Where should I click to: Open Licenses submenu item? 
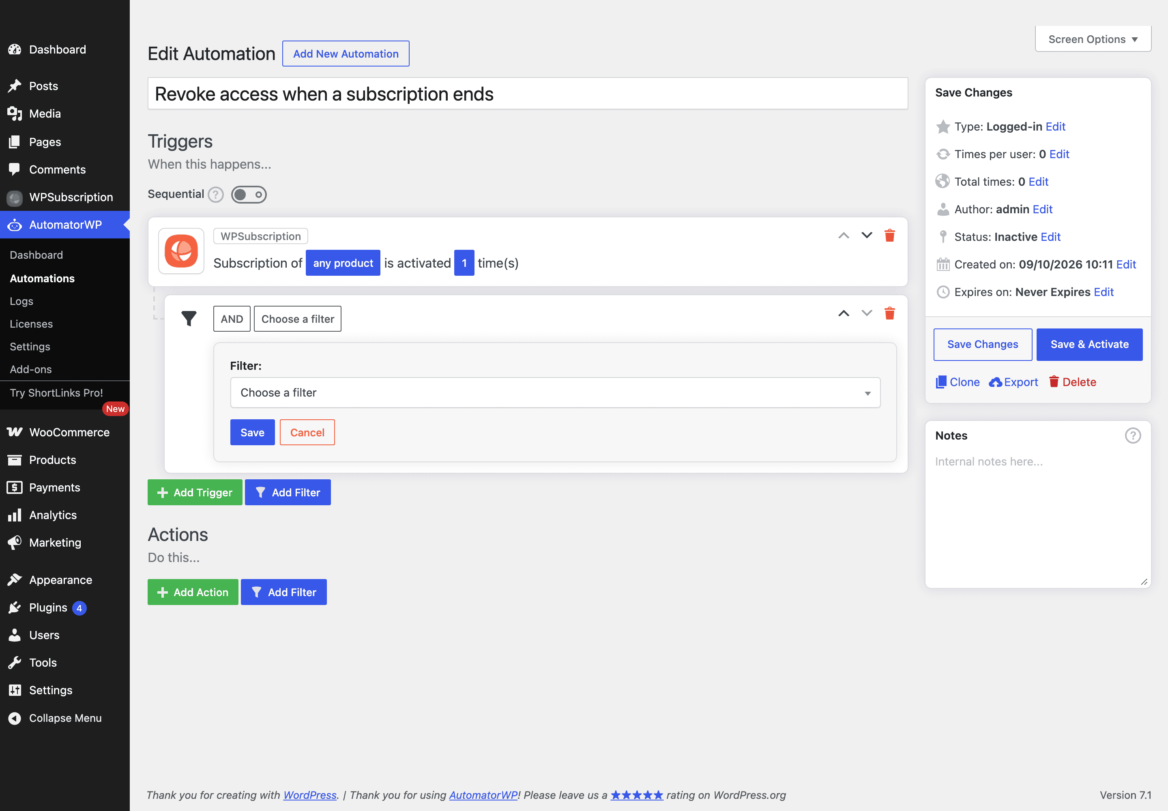[x=31, y=324]
